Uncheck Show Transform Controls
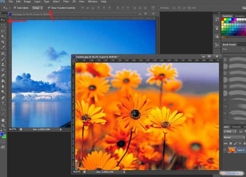 pos(49,8)
